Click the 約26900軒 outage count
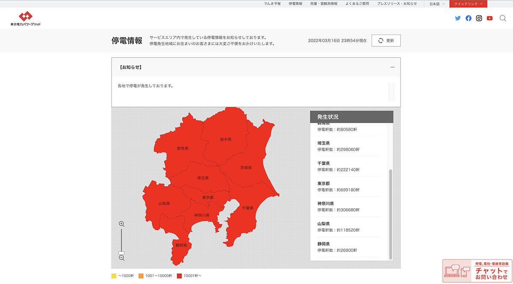Screen dimensions: 513x284 coord(347,250)
